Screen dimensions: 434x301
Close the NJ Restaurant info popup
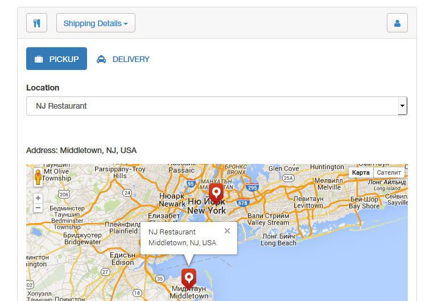[x=228, y=230]
